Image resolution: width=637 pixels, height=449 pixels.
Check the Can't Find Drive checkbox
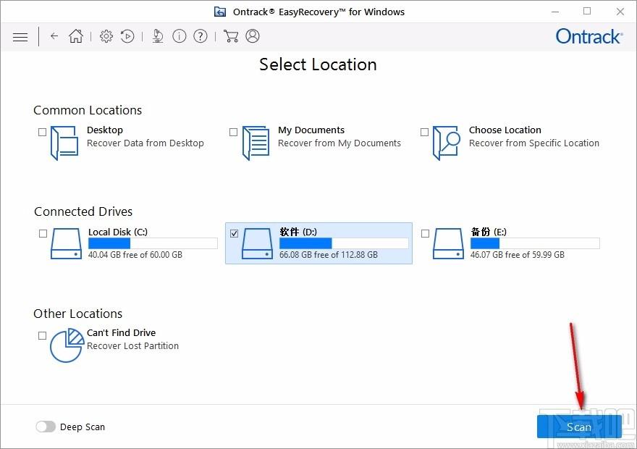(42, 335)
